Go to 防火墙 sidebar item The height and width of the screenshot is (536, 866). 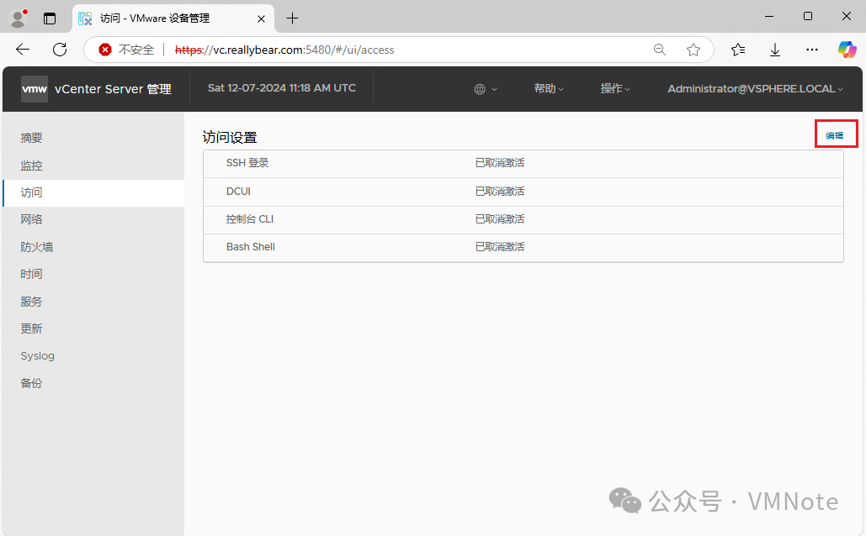click(37, 247)
